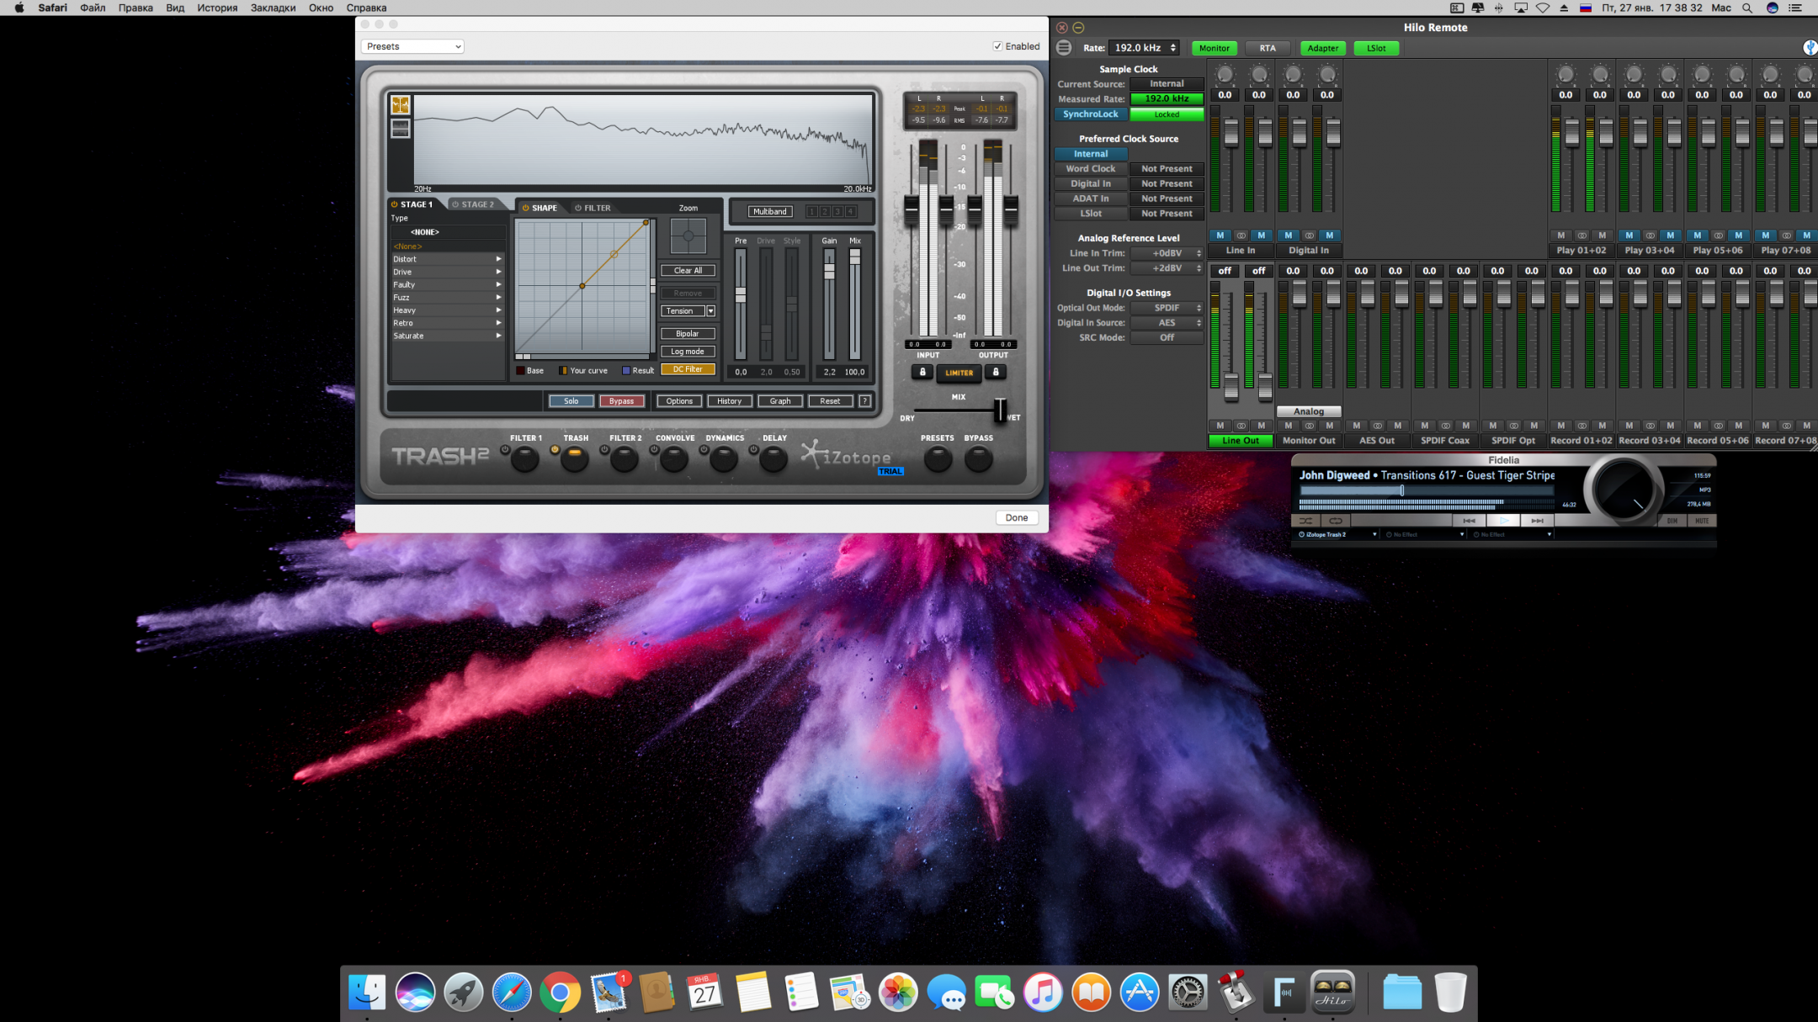Click the link icon above the Line In label
Screen dimensions: 1818x1022
pyautogui.click(x=1241, y=236)
